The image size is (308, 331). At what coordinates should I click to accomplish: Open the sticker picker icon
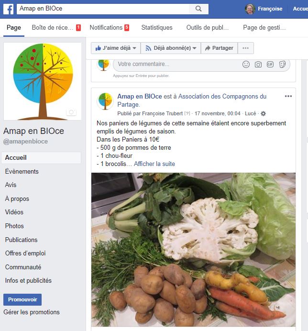[282, 64]
